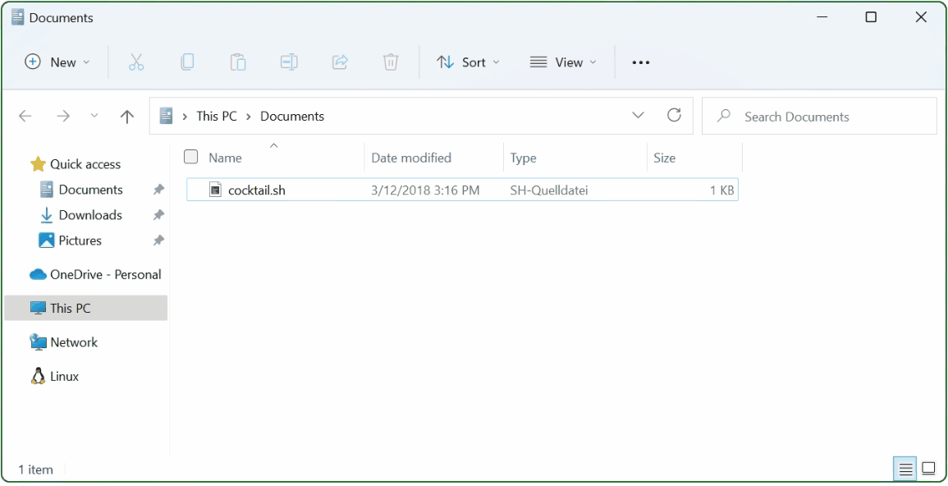Open the Sort options dropdown
Screen dimensions: 948x486
(468, 62)
